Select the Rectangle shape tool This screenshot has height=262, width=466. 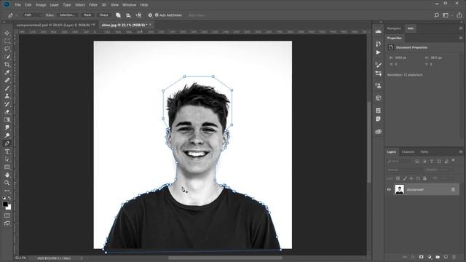tap(7, 167)
